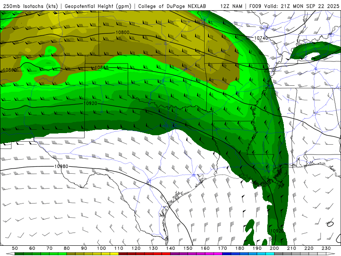Click the 120 value on the color scale

(136, 248)
